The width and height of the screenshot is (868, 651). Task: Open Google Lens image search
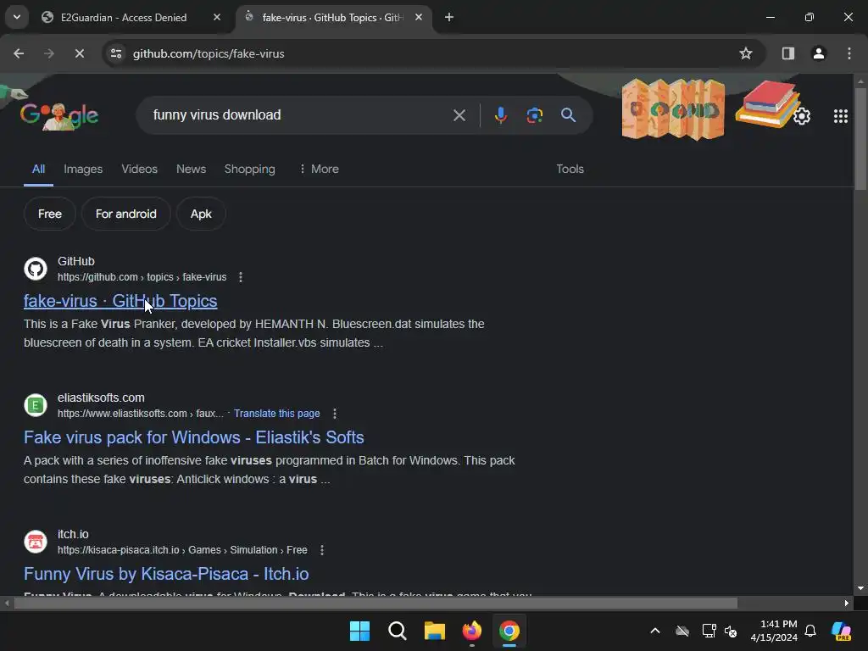pyautogui.click(x=534, y=115)
